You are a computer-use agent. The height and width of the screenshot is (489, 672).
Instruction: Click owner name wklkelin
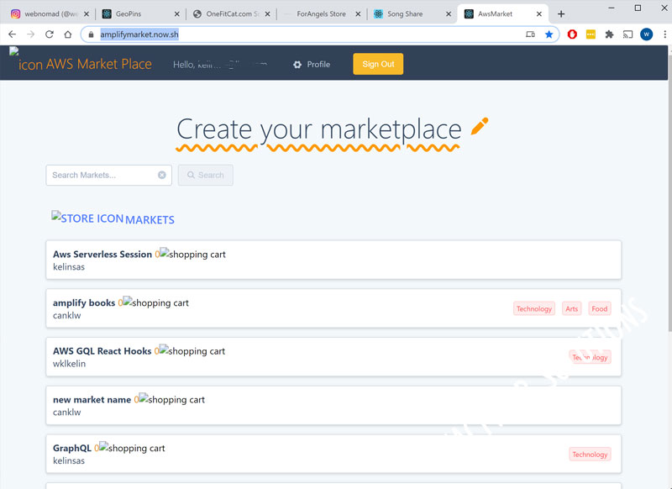[x=69, y=364]
